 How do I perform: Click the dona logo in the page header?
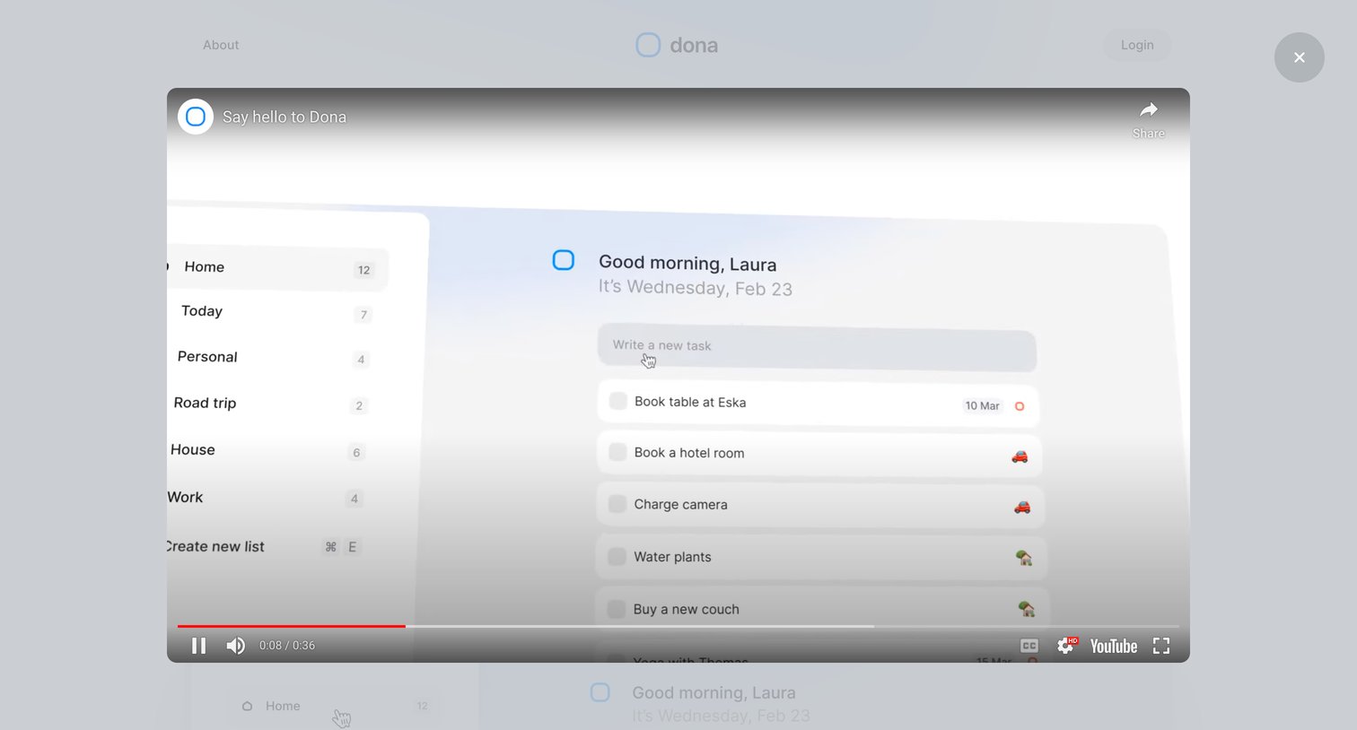tap(677, 45)
